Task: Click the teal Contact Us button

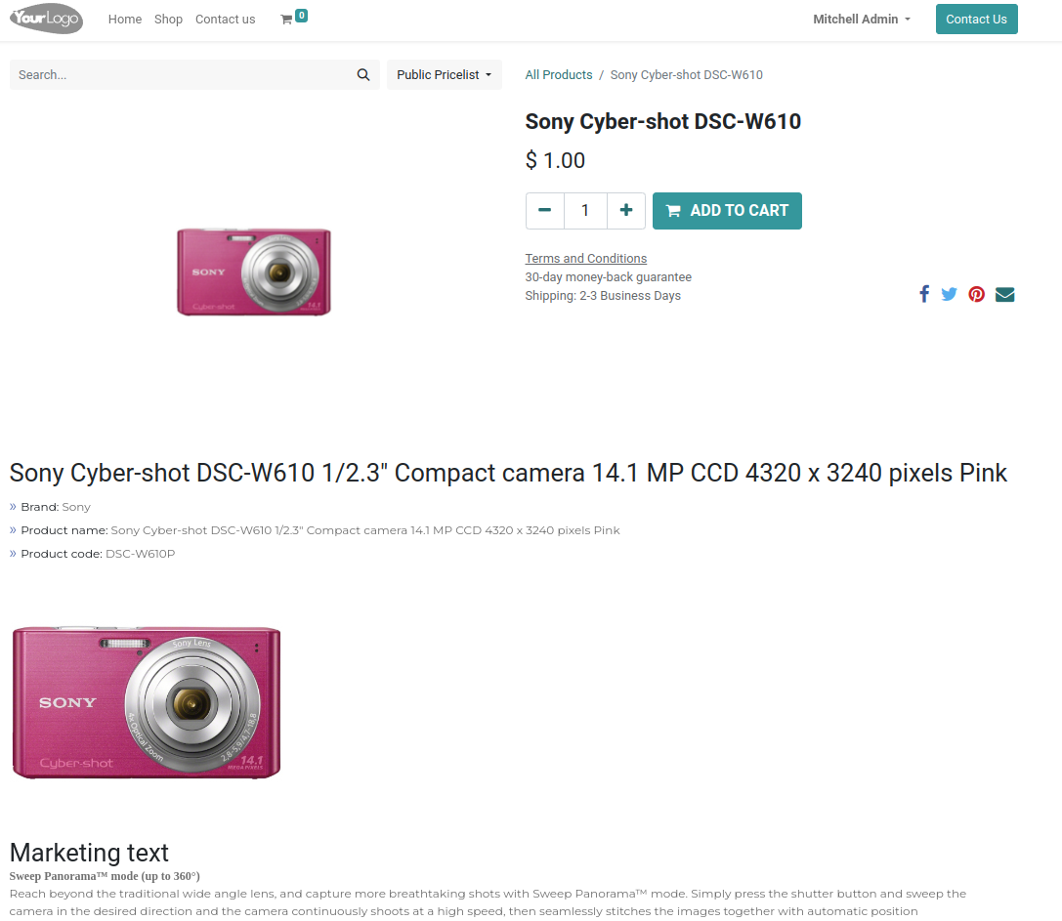Action: click(976, 20)
